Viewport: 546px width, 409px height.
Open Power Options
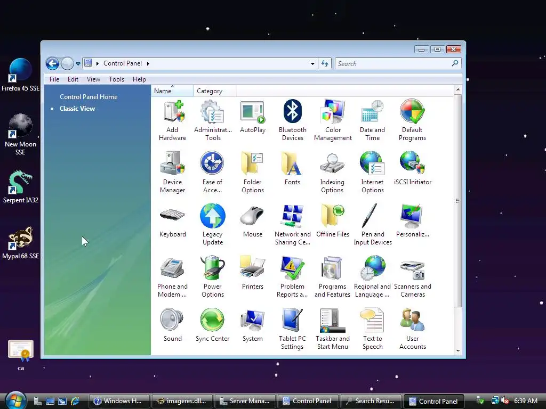(212, 277)
